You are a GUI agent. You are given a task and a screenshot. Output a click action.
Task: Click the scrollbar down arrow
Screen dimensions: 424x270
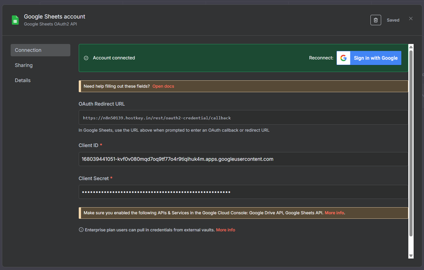click(x=411, y=255)
